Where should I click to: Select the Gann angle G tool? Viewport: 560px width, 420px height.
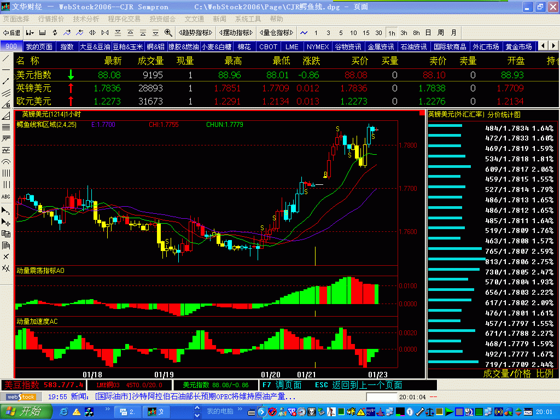(x=6, y=104)
